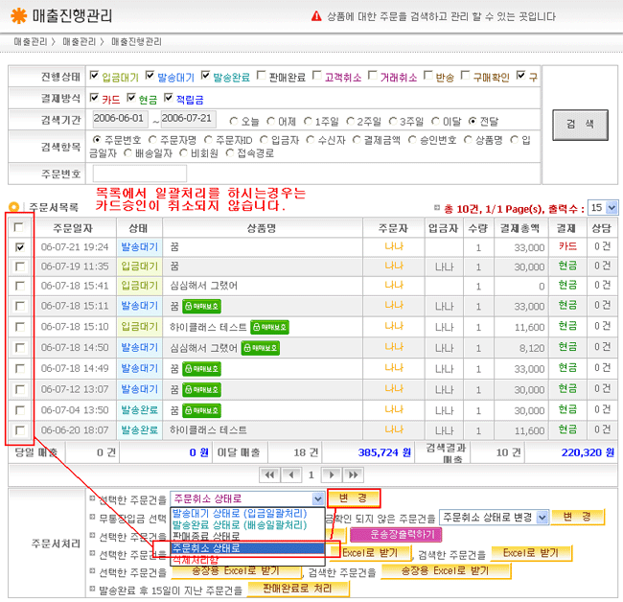Collapse the 선택한 주문건을 status dropdown
The height and width of the screenshot is (602, 623).
pos(318,498)
